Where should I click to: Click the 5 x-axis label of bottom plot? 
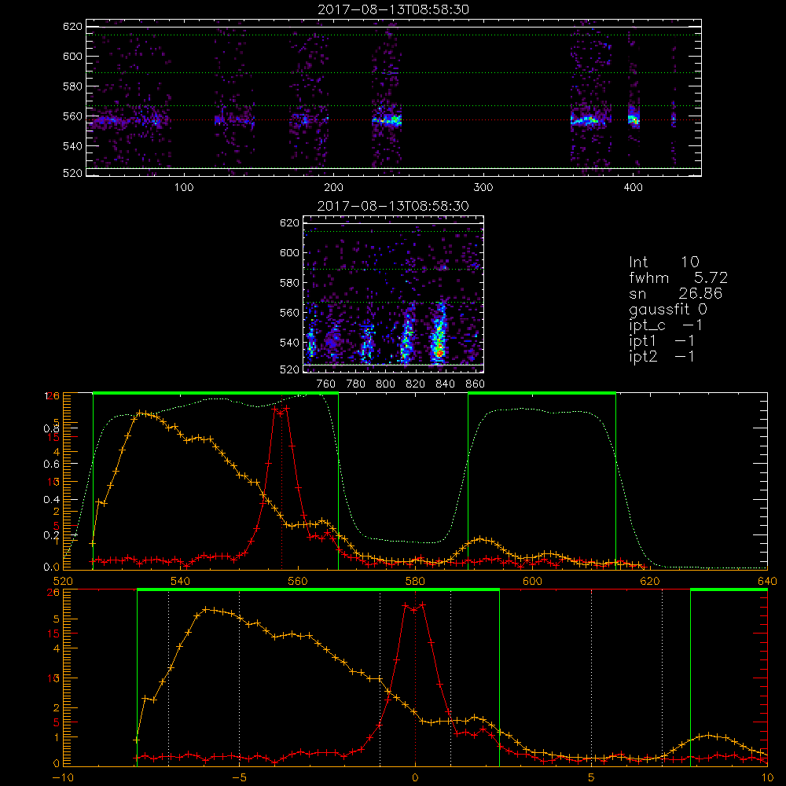point(592,778)
